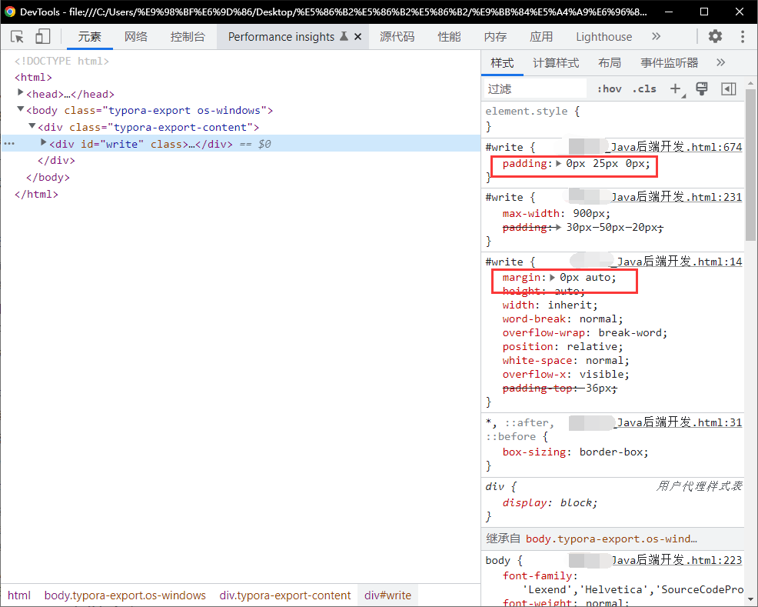Open the 内存 tab
This screenshot has width=758, height=607.
pyautogui.click(x=496, y=37)
